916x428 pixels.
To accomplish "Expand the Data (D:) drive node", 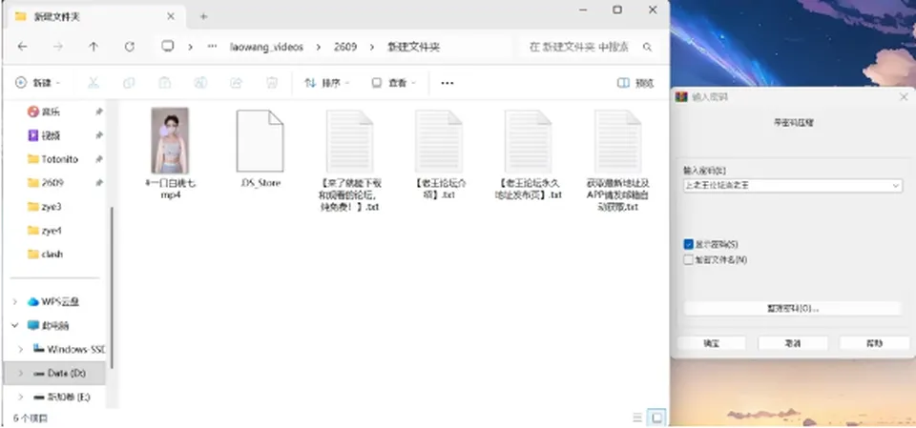I will tap(21, 373).
